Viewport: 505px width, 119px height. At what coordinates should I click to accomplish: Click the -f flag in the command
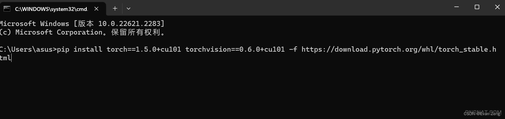pyautogui.click(x=293, y=49)
